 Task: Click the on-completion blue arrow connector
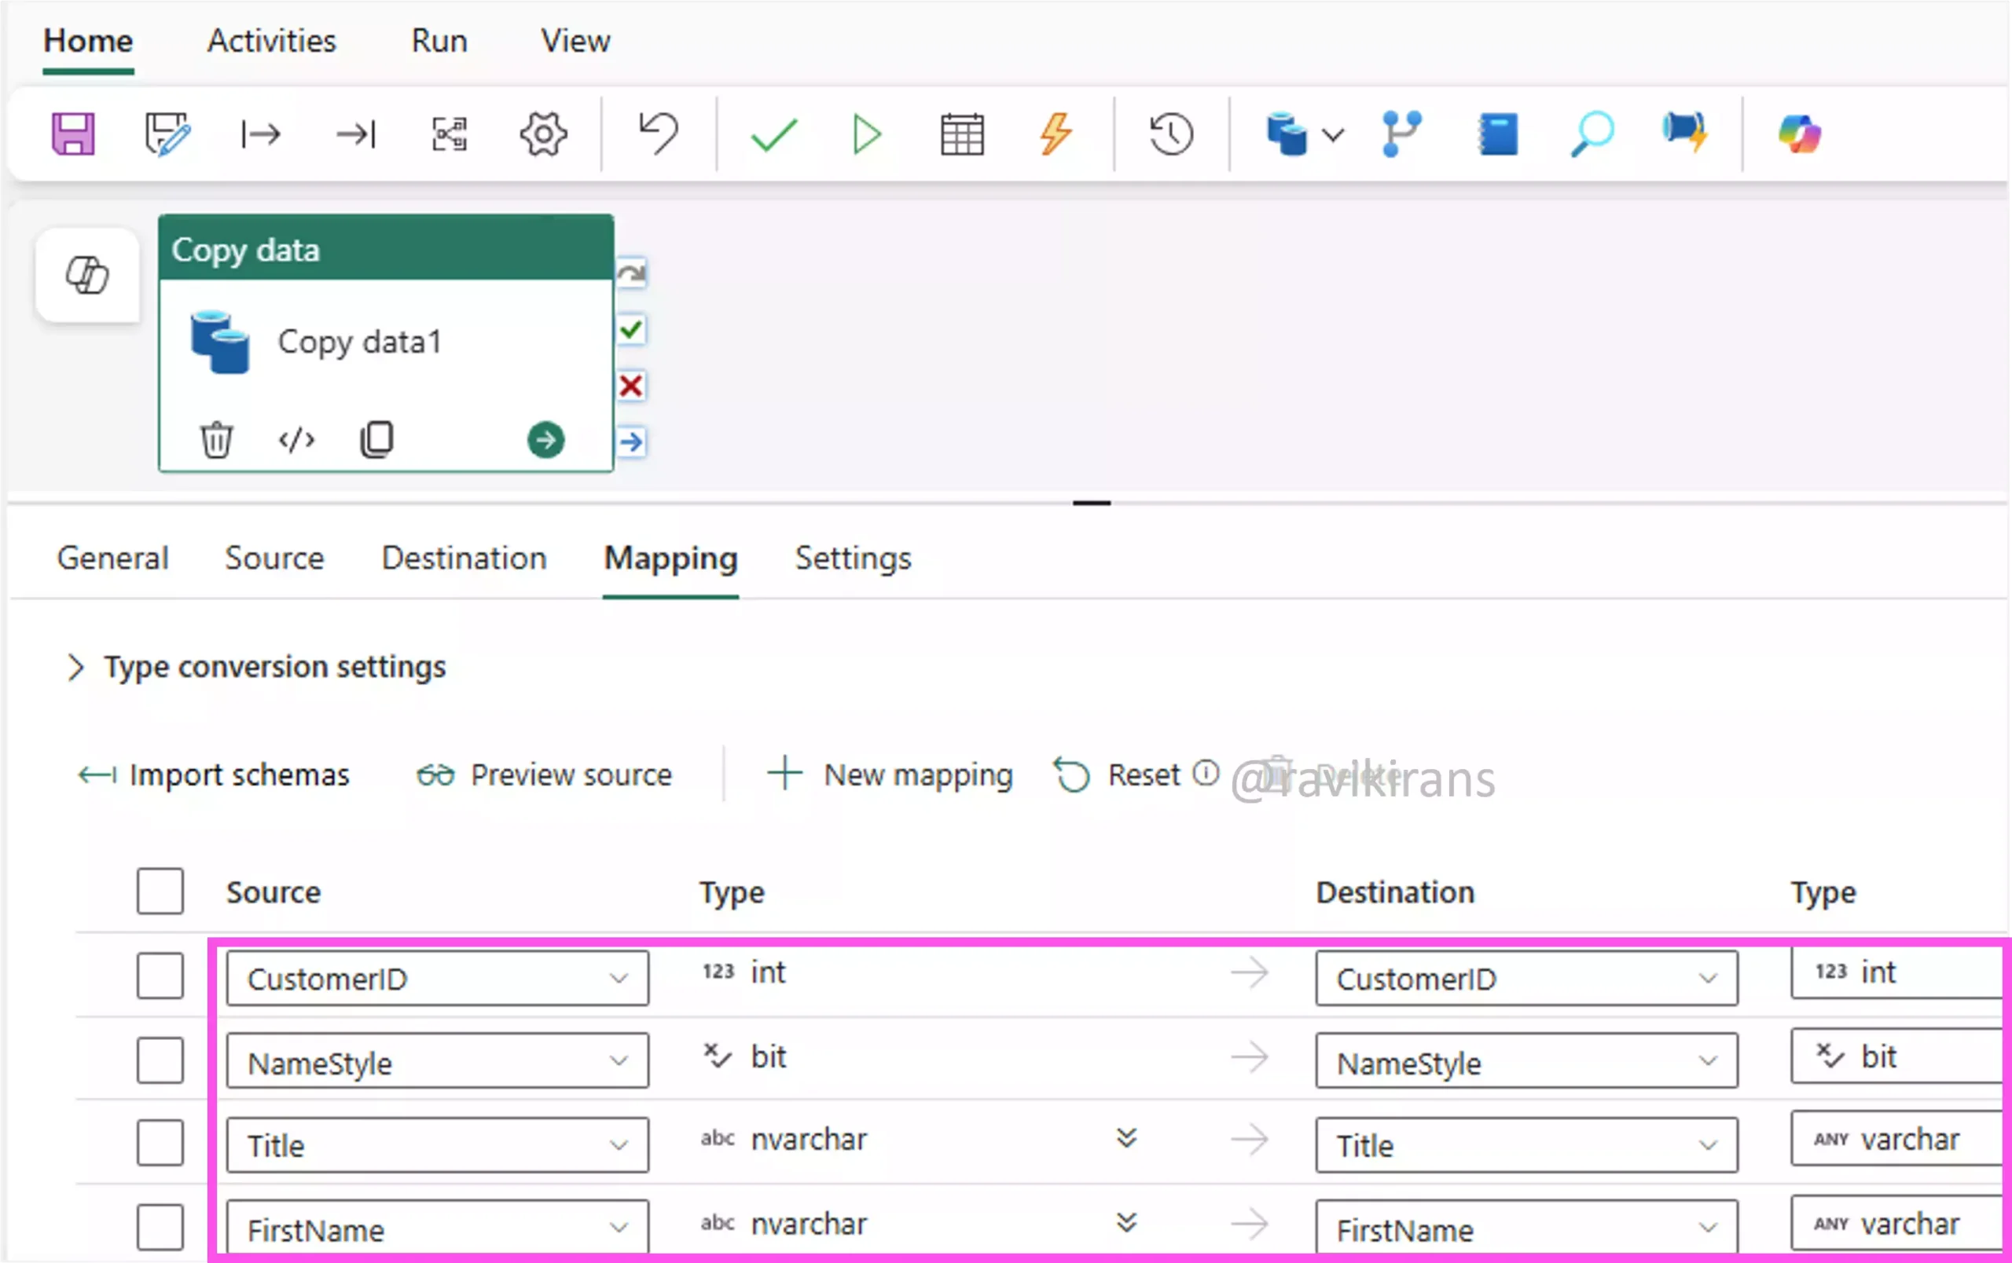632,441
